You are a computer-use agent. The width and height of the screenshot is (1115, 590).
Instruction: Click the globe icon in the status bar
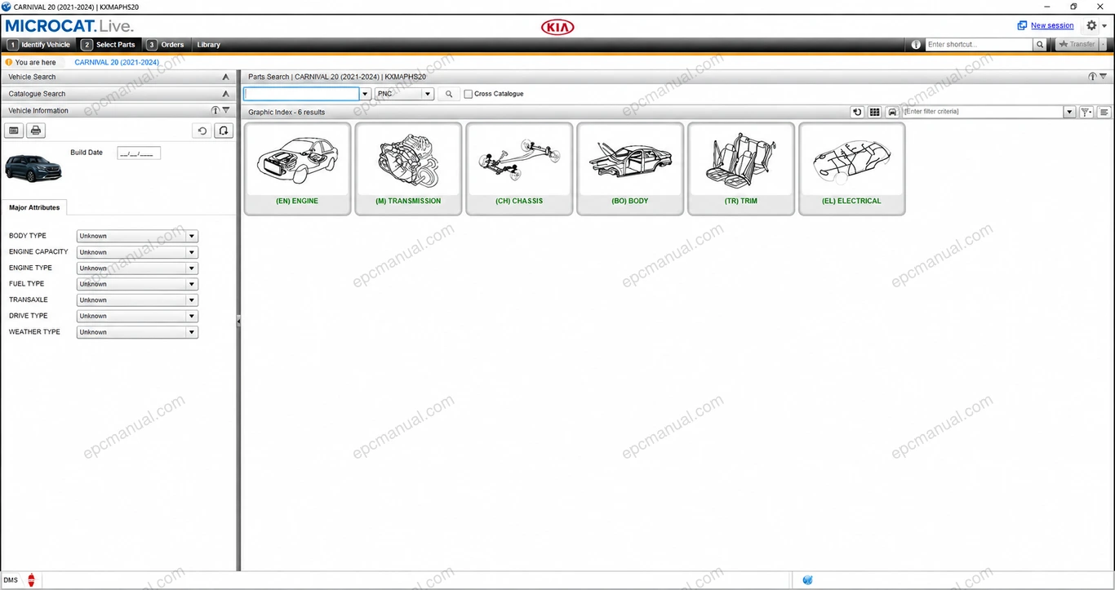(x=807, y=580)
